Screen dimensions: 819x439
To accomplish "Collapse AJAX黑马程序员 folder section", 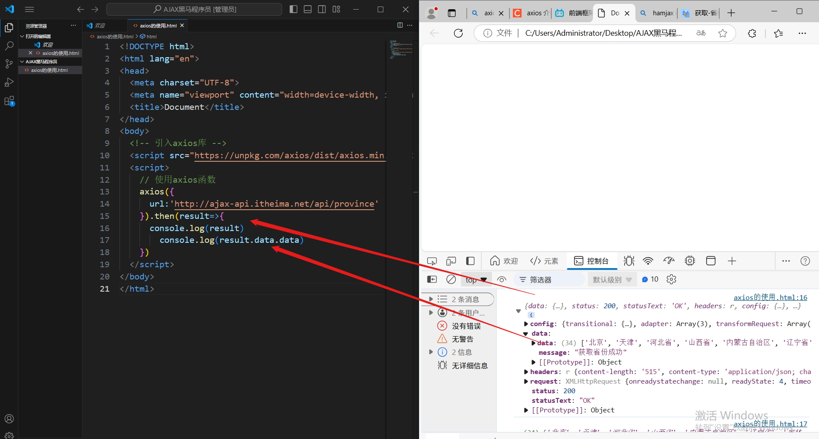I will pyautogui.click(x=41, y=61).
